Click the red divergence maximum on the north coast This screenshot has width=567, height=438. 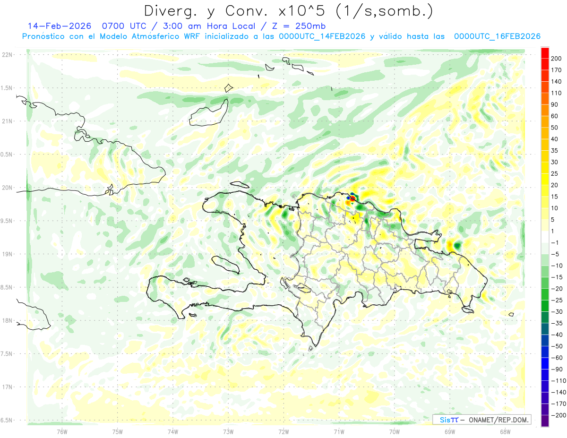click(x=352, y=198)
